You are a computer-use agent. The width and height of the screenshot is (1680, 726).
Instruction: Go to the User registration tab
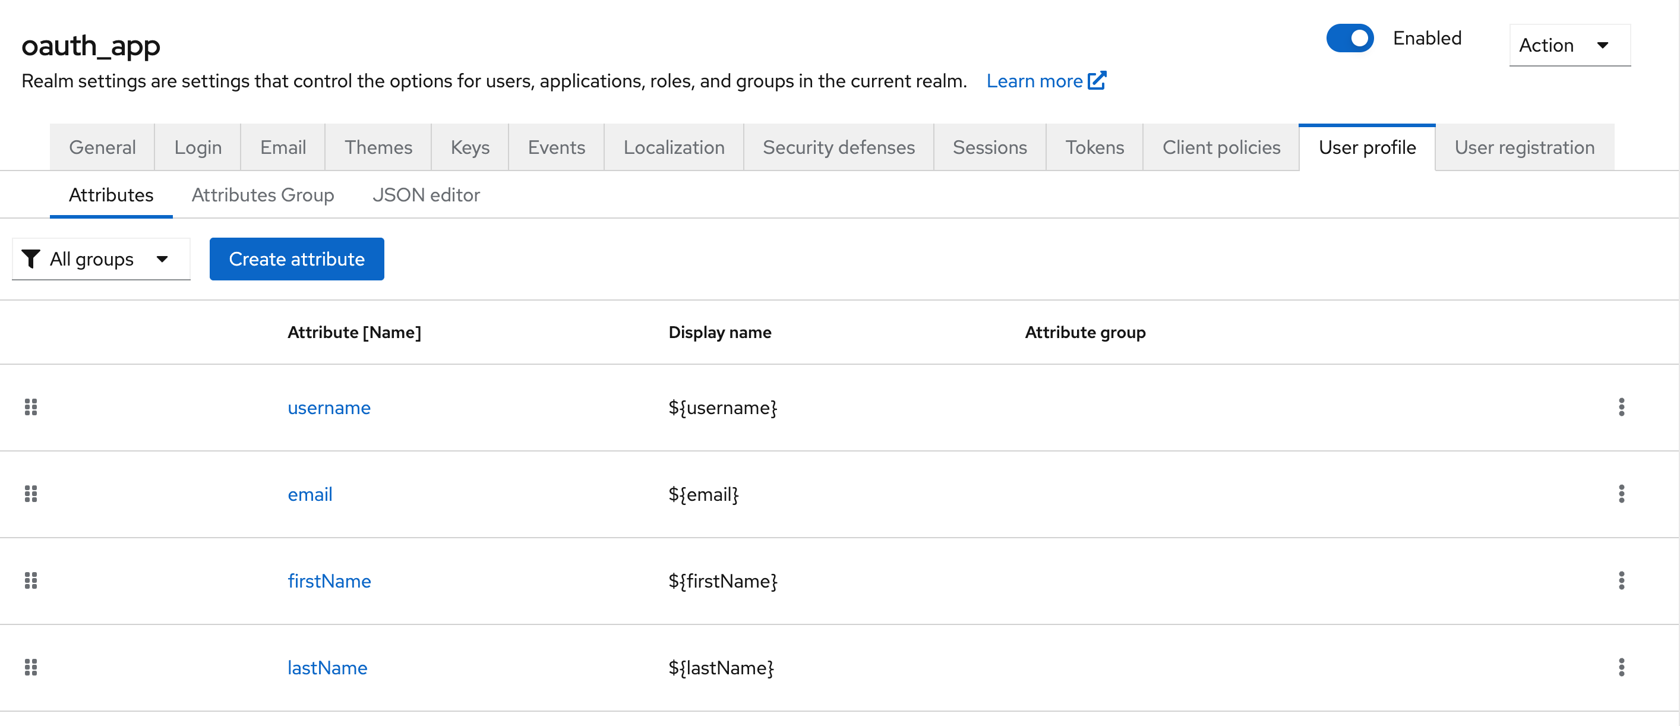(1524, 147)
